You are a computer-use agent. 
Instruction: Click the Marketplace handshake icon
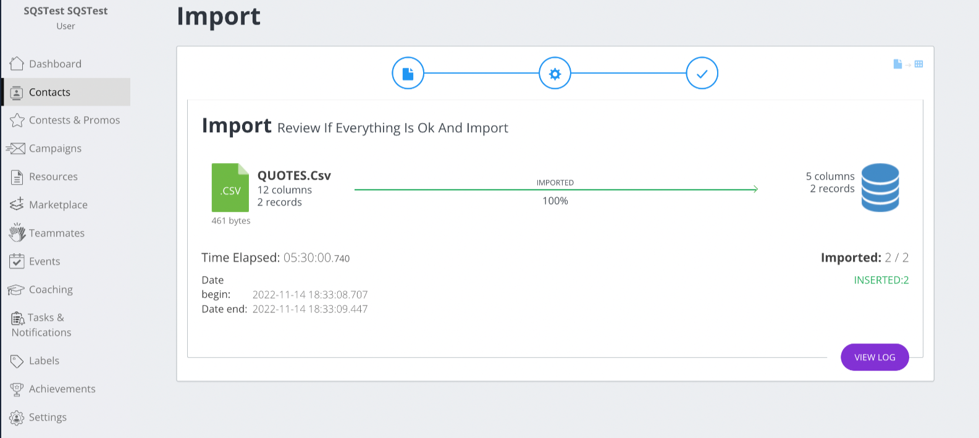click(x=17, y=204)
